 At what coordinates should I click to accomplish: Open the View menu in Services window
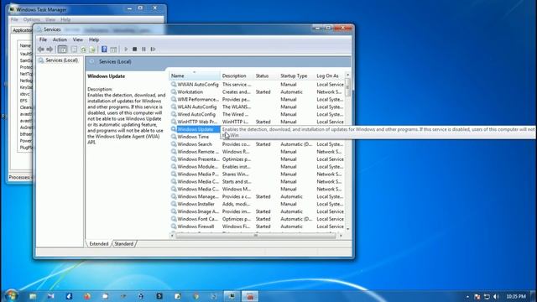[x=78, y=39]
